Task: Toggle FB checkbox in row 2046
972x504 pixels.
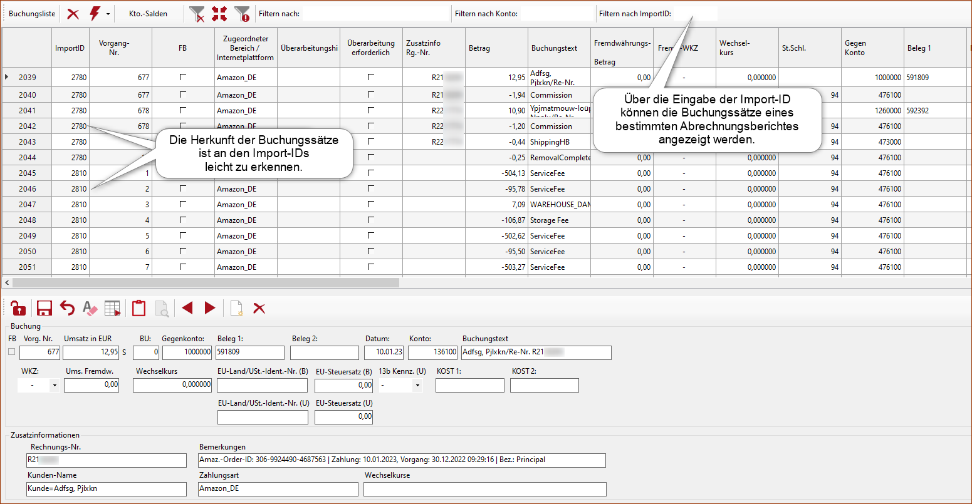Action: click(x=183, y=188)
